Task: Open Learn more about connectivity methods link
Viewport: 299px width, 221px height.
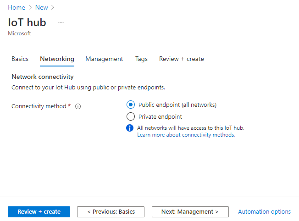Action: pyautogui.click(x=186, y=135)
